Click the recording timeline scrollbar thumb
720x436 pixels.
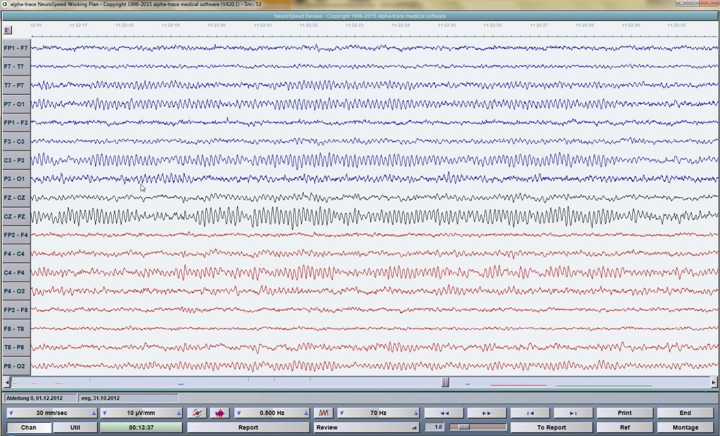click(x=445, y=382)
